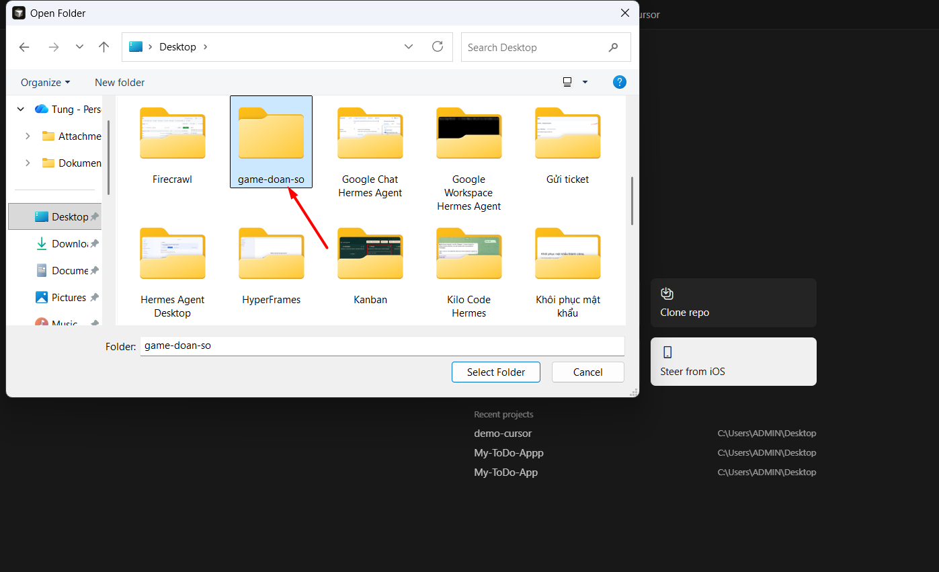Navigate up one folder level
This screenshot has height=572, width=939.
point(104,47)
